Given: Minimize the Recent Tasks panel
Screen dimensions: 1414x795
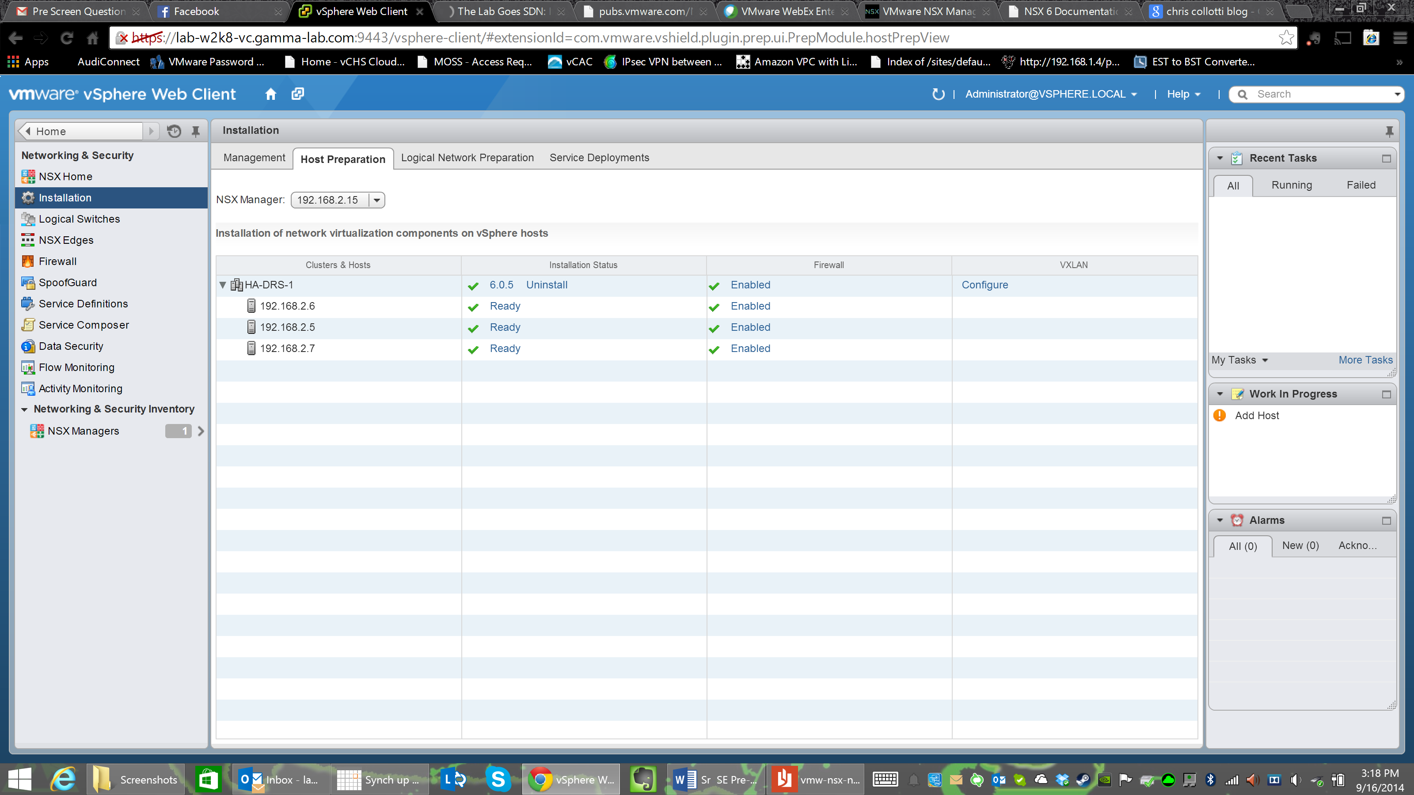Looking at the screenshot, I should (1386, 159).
